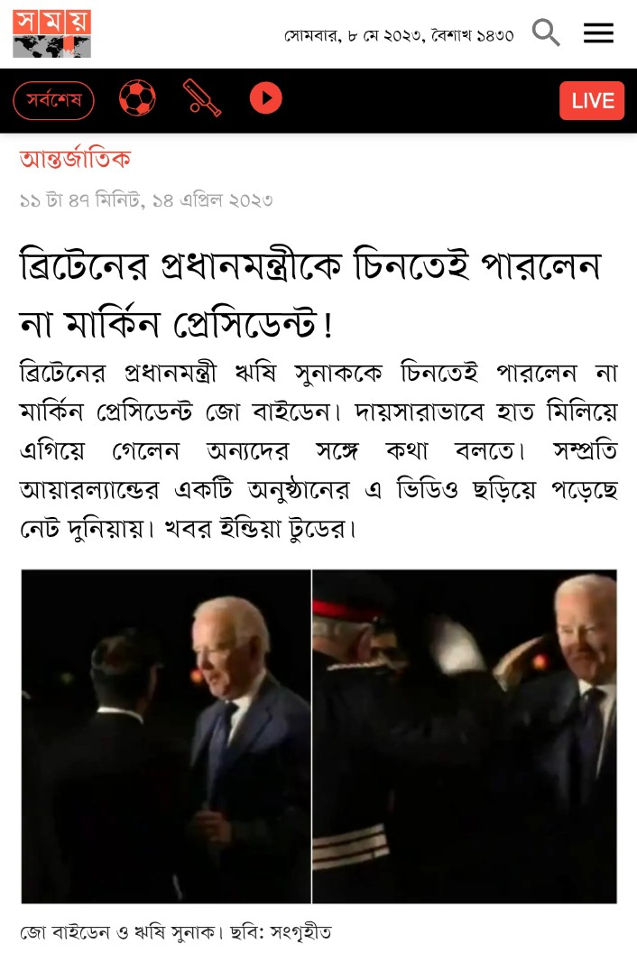637x953 pixels.
Task: Click the article headline about the British PM
Action: click(310, 293)
